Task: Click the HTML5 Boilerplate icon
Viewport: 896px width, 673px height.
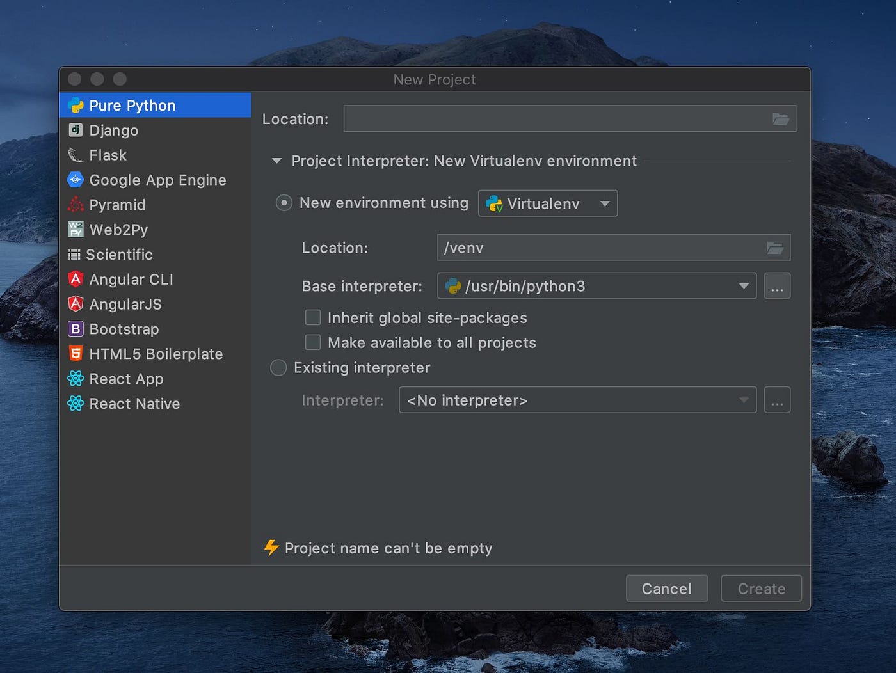Action: click(x=75, y=353)
